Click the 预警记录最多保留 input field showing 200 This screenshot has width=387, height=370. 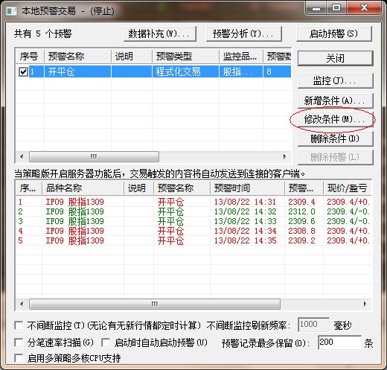pyautogui.click(x=339, y=342)
